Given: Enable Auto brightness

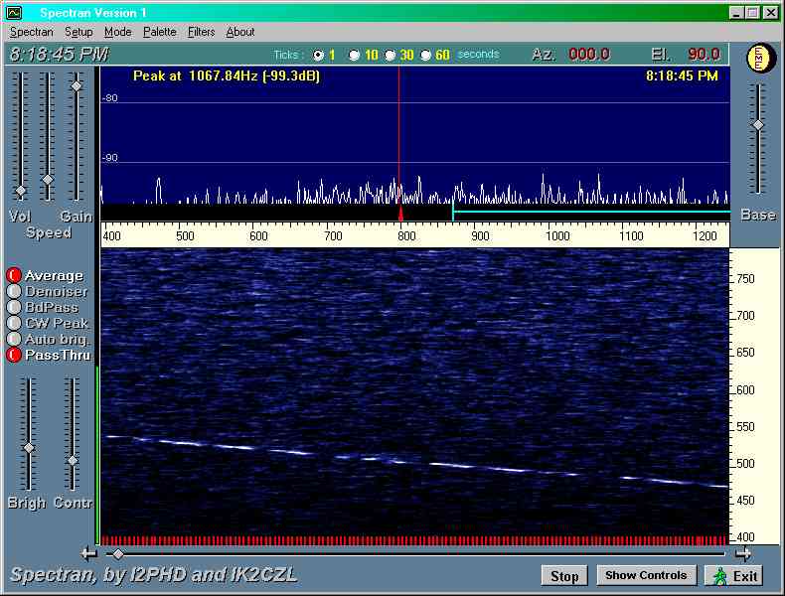Looking at the screenshot, I should [x=14, y=340].
